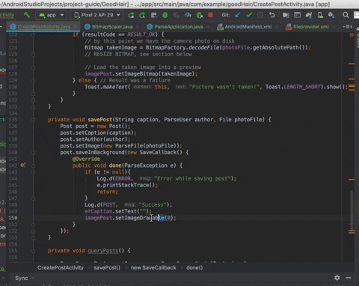Click the override gutter icon at line 142
Image resolution: width=359 pixels, height=286 pixels.
coord(22,165)
